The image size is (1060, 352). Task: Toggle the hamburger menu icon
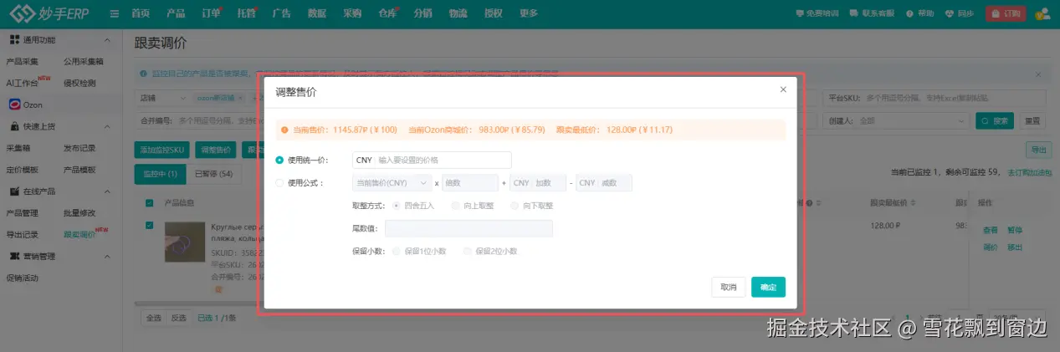pos(115,13)
